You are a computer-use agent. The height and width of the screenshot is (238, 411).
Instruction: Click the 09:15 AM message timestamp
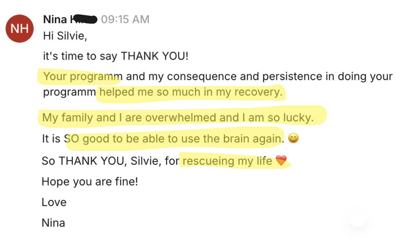[125, 19]
